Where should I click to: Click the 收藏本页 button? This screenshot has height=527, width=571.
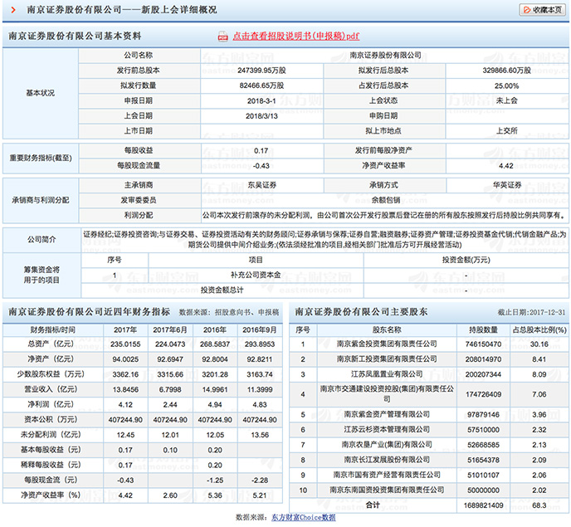[543, 10]
